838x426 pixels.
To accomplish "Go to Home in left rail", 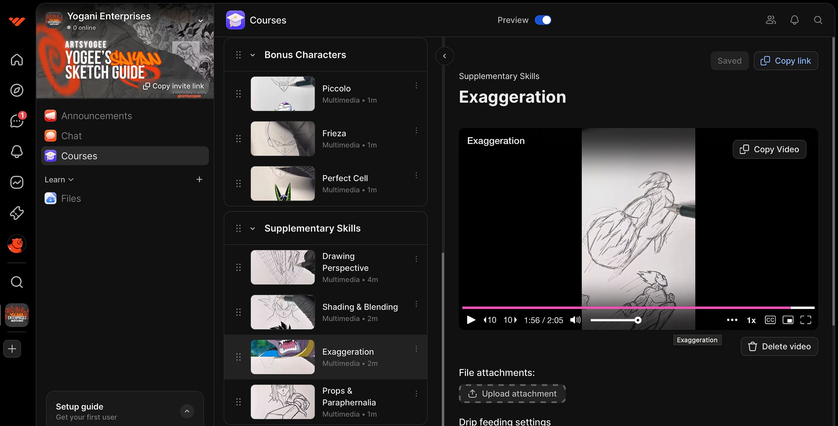I will (17, 60).
